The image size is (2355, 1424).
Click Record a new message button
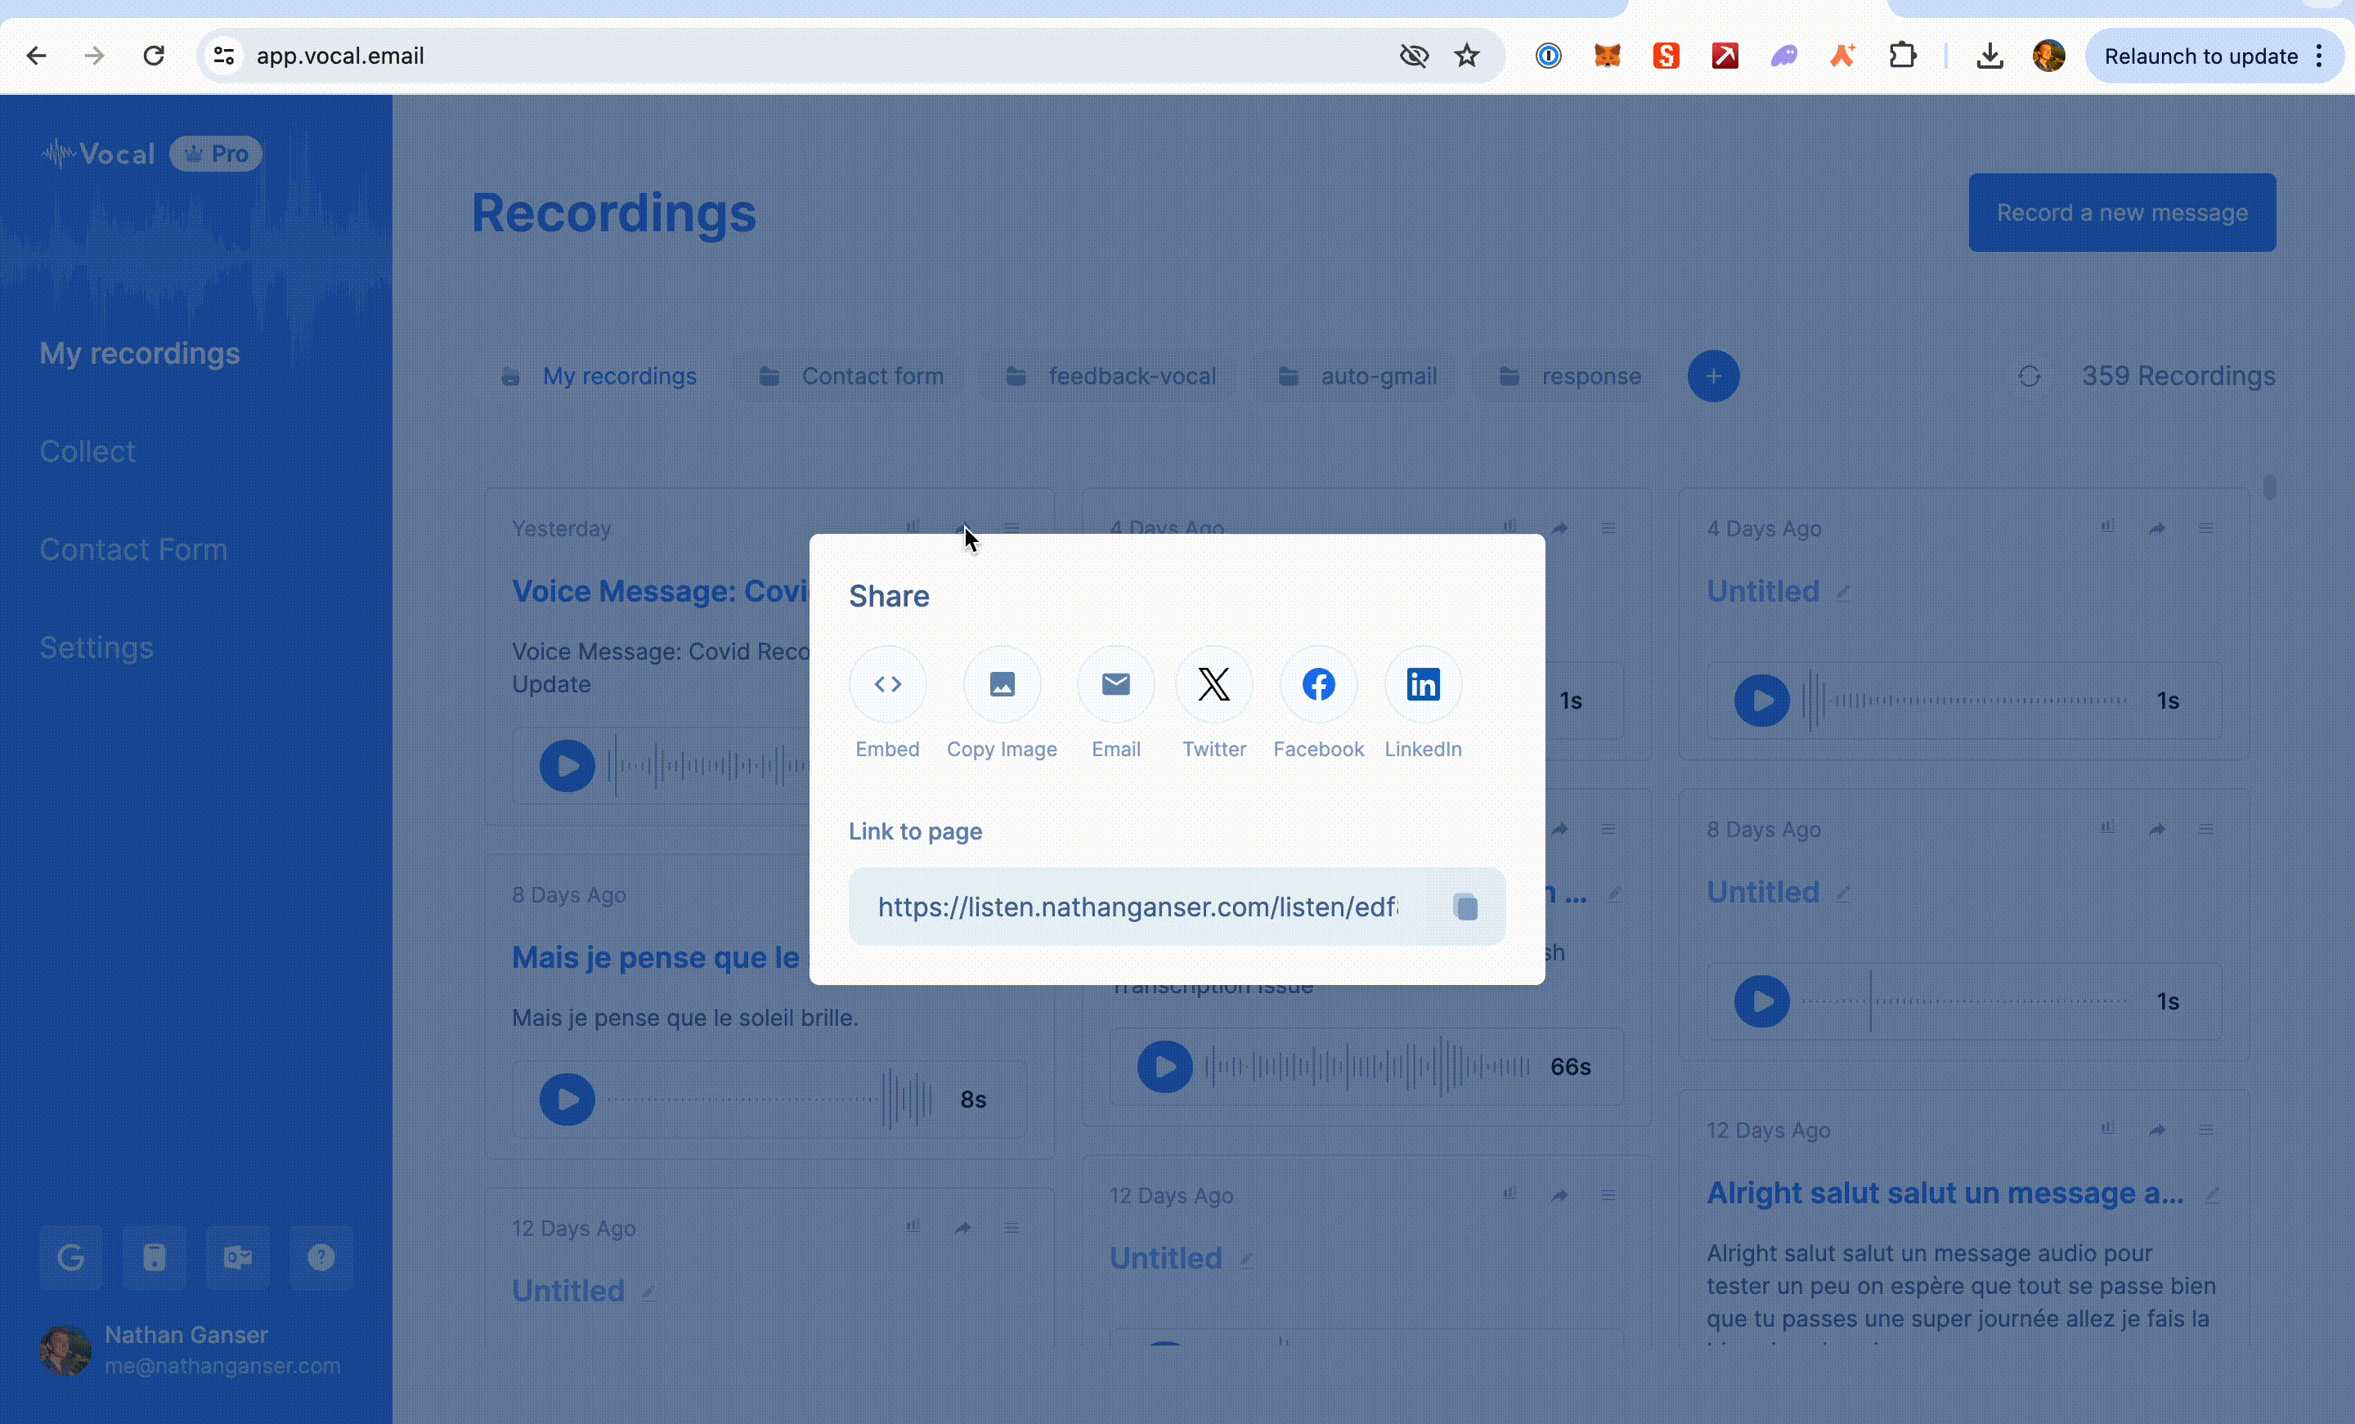click(2122, 213)
